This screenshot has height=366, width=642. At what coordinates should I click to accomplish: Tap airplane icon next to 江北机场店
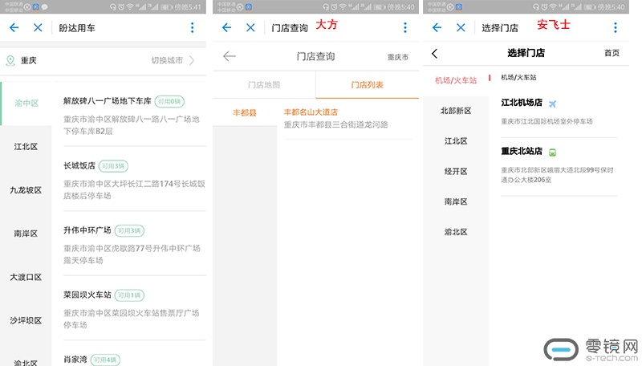point(552,104)
